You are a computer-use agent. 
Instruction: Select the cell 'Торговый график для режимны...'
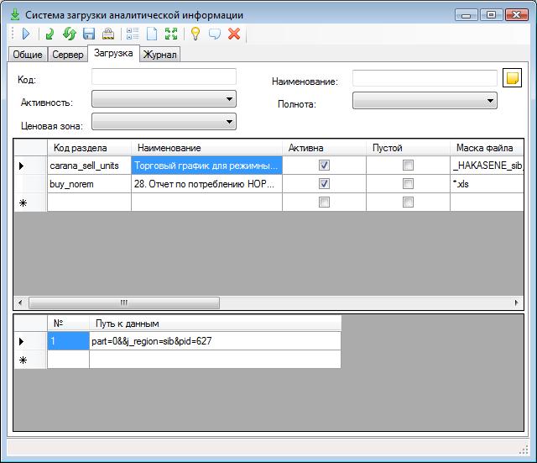206,166
